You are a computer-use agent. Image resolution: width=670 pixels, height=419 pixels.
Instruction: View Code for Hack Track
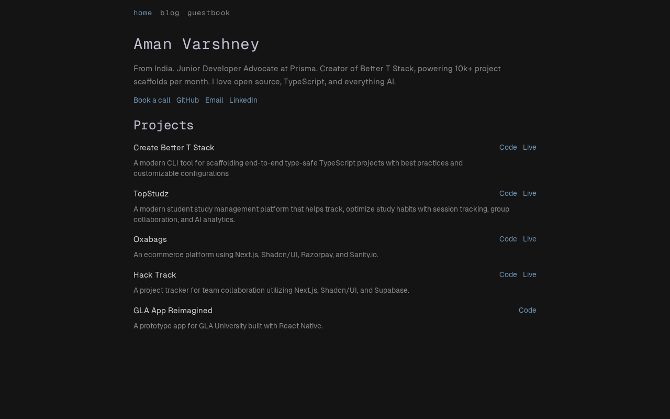508,274
